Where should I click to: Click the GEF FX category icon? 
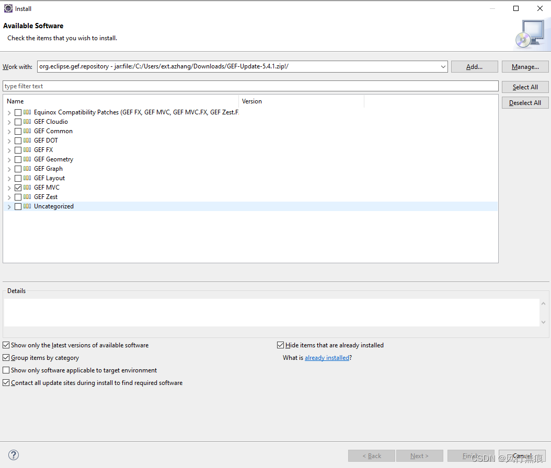27,150
